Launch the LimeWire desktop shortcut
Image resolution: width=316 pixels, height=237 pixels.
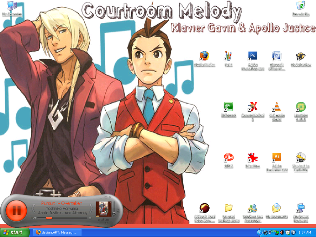click(x=301, y=111)
